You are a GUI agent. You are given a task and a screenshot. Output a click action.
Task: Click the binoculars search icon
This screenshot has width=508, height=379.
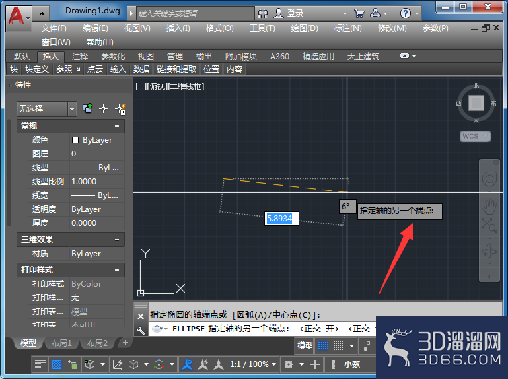coord(263,13)
